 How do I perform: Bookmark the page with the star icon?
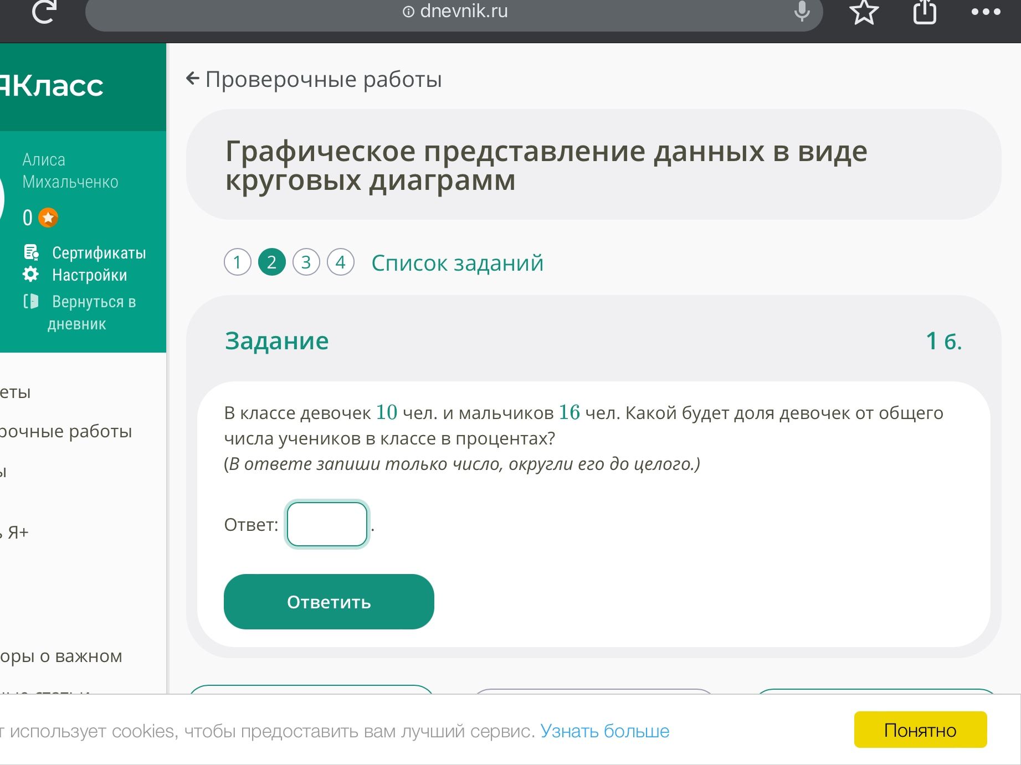click(x=864, y=12)
